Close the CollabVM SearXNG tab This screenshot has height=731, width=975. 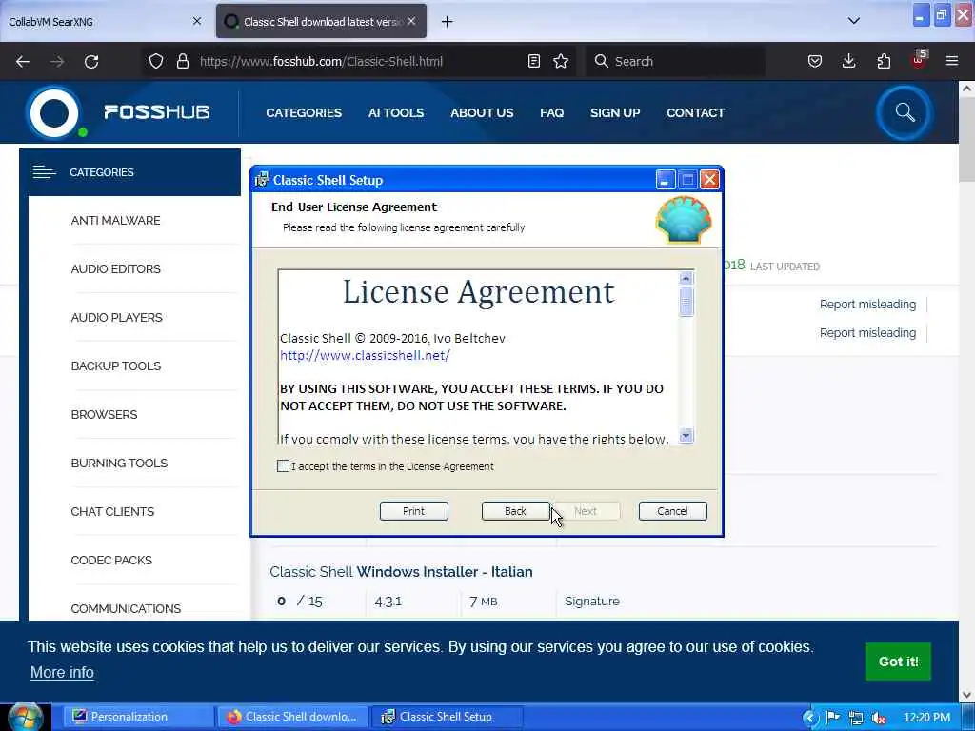tap(197, 21)
